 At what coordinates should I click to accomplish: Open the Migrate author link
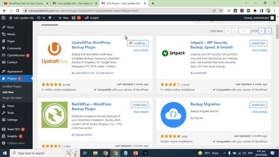(x=198, y=118)
